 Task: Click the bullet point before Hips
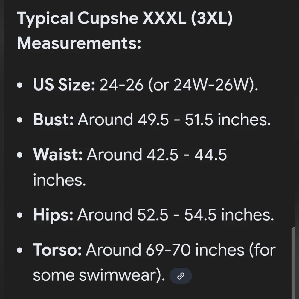tap(20, 215)
